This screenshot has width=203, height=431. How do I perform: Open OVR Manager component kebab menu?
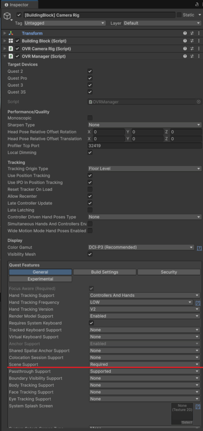[199, 56]
